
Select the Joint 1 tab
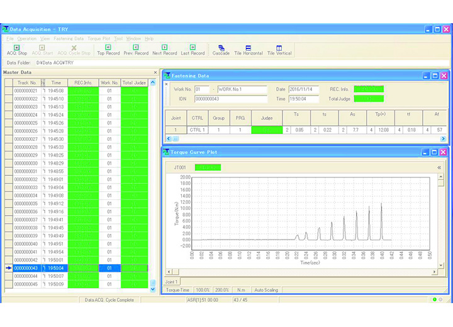point(171,282)
